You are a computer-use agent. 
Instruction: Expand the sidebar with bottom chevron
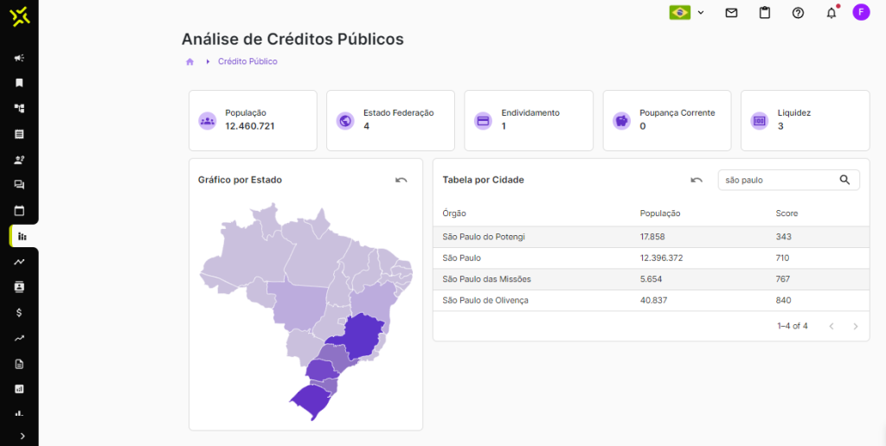[x=22, y=436]
